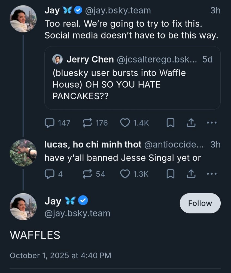Bookmark lucas's Jesse Singal post
Screen dimensions: 231x273
pyautogui.click(x=170, y=174)
